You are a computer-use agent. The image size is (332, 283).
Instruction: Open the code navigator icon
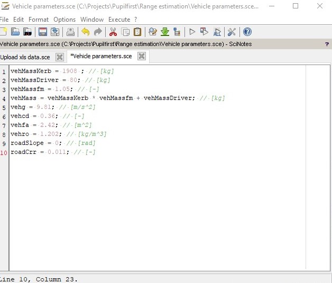(x=177, y=32)
